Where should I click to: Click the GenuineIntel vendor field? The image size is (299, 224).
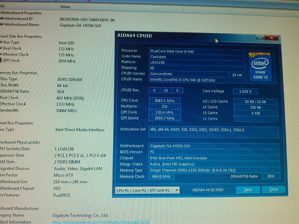189,74
